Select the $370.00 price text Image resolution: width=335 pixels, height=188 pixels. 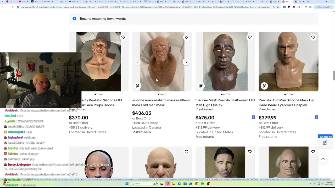tap(79, 118)
